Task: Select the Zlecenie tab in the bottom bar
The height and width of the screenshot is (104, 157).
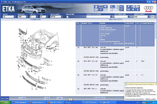Action: click(x=22, y=98)
